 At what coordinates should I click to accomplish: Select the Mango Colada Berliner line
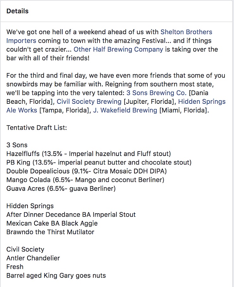(x=85, y=180)
